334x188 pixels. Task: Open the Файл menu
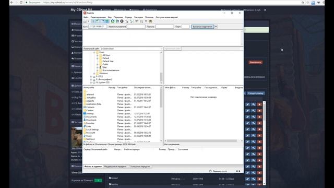[x=86, y=17]
